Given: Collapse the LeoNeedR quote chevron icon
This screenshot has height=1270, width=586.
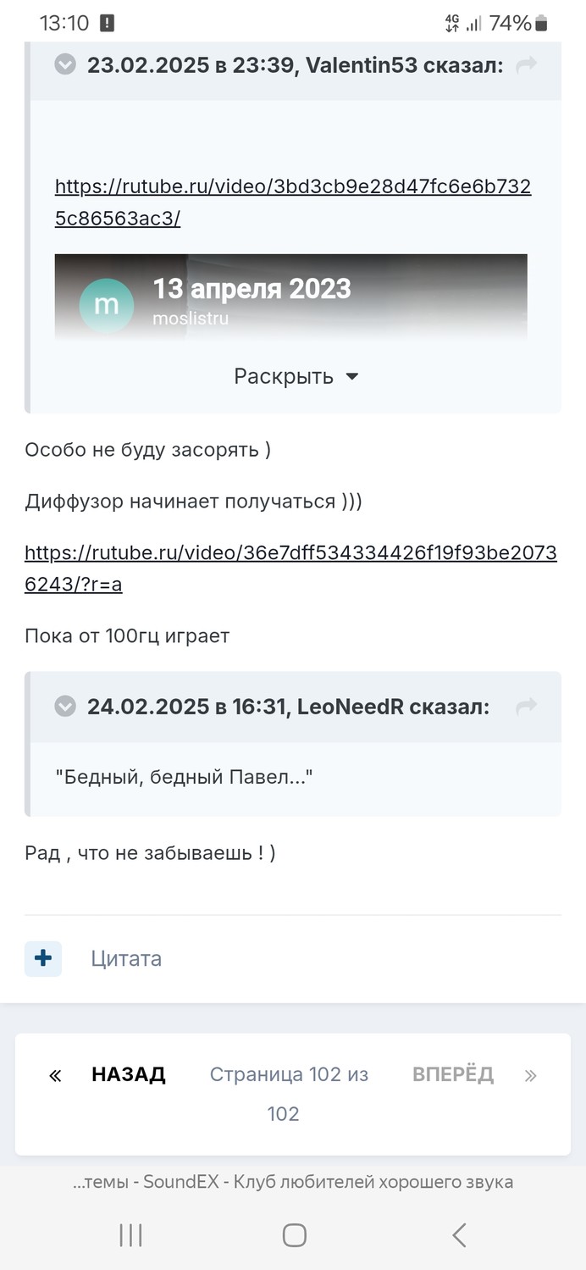Looking at the screenshot, I should tap(65, 707).
